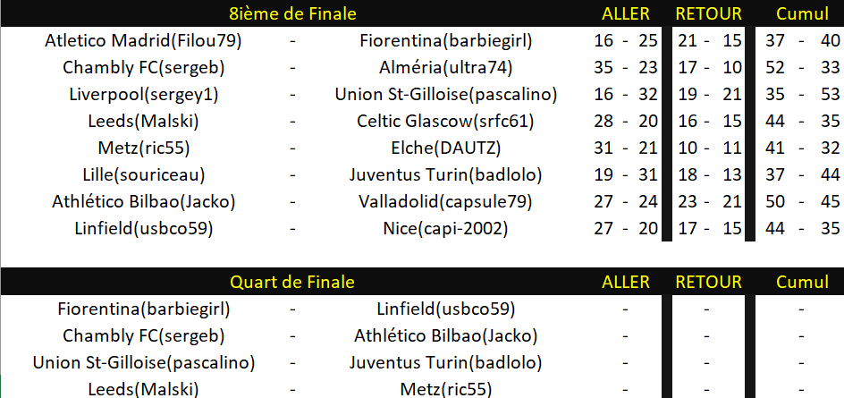844x398 pixels.
Task: Click the first Cumul column header
Action: coord(802,13)
